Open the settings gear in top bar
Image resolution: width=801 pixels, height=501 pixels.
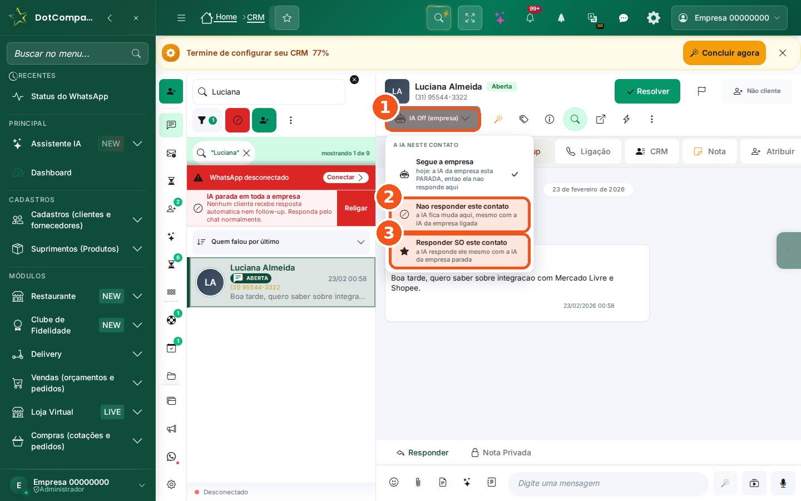pos(654,18)
